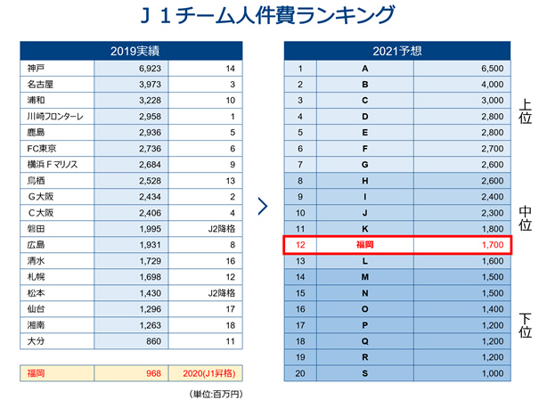The width and height of the screenshot is (547, 408).
Task: Select the 広島 team cell
Action: [x=57, y=245]
